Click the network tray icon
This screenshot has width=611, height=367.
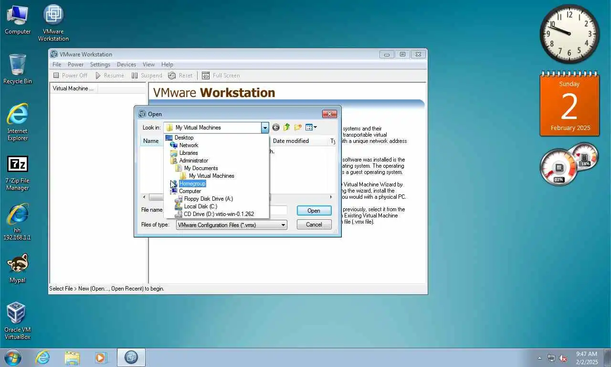pos(551,358)
